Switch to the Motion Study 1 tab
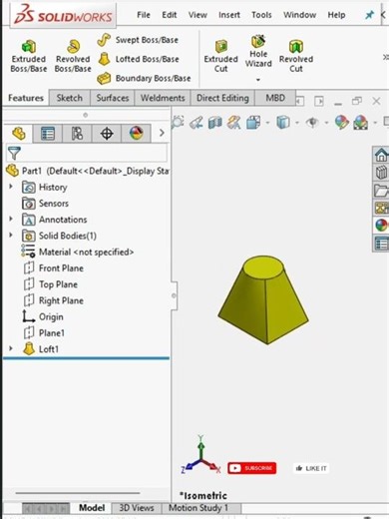 (198, 508)
